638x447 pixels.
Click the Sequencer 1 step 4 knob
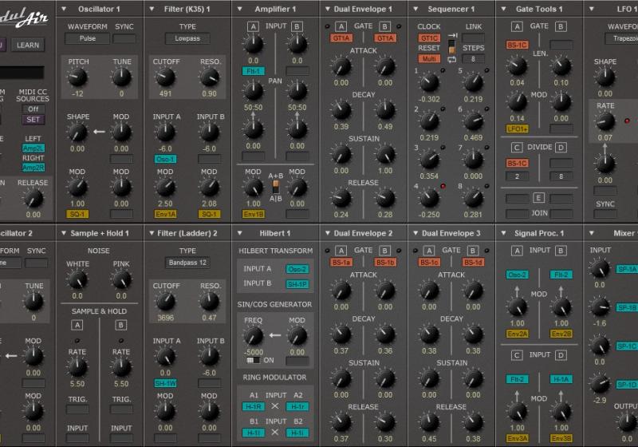[x=429, y=194]
